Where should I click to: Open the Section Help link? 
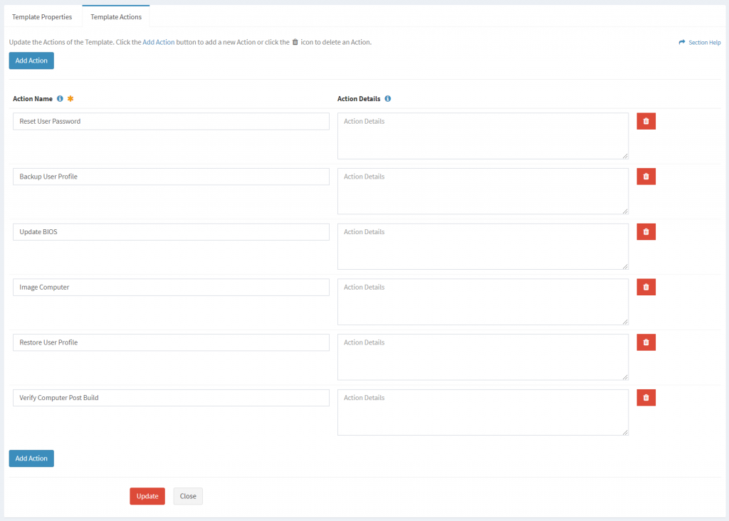tap(703, 42)
